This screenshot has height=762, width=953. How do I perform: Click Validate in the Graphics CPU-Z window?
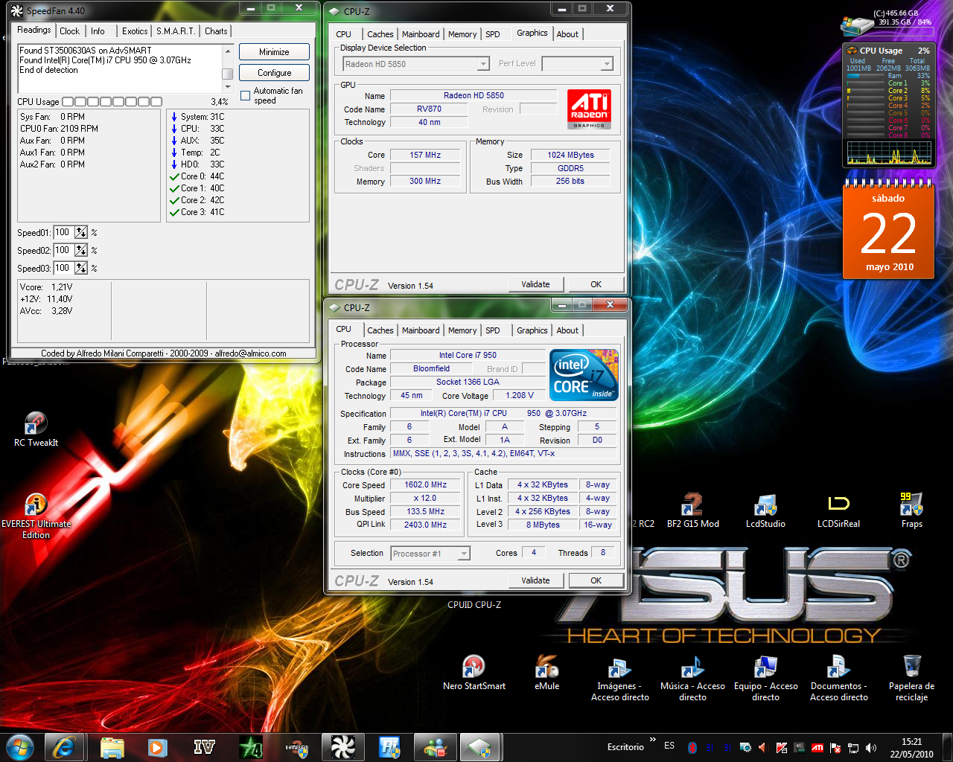point(535,284)
